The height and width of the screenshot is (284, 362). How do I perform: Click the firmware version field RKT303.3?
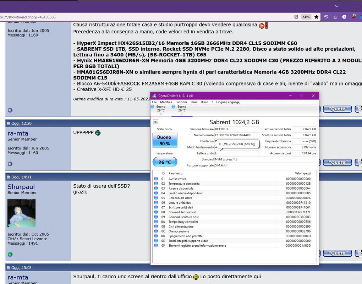(x=237, y=129)
